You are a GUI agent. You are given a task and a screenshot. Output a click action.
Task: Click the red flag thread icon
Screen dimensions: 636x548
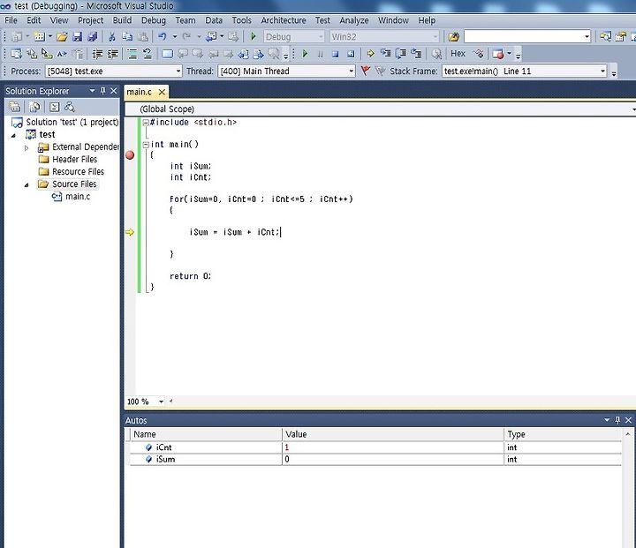tap(366, 71)
